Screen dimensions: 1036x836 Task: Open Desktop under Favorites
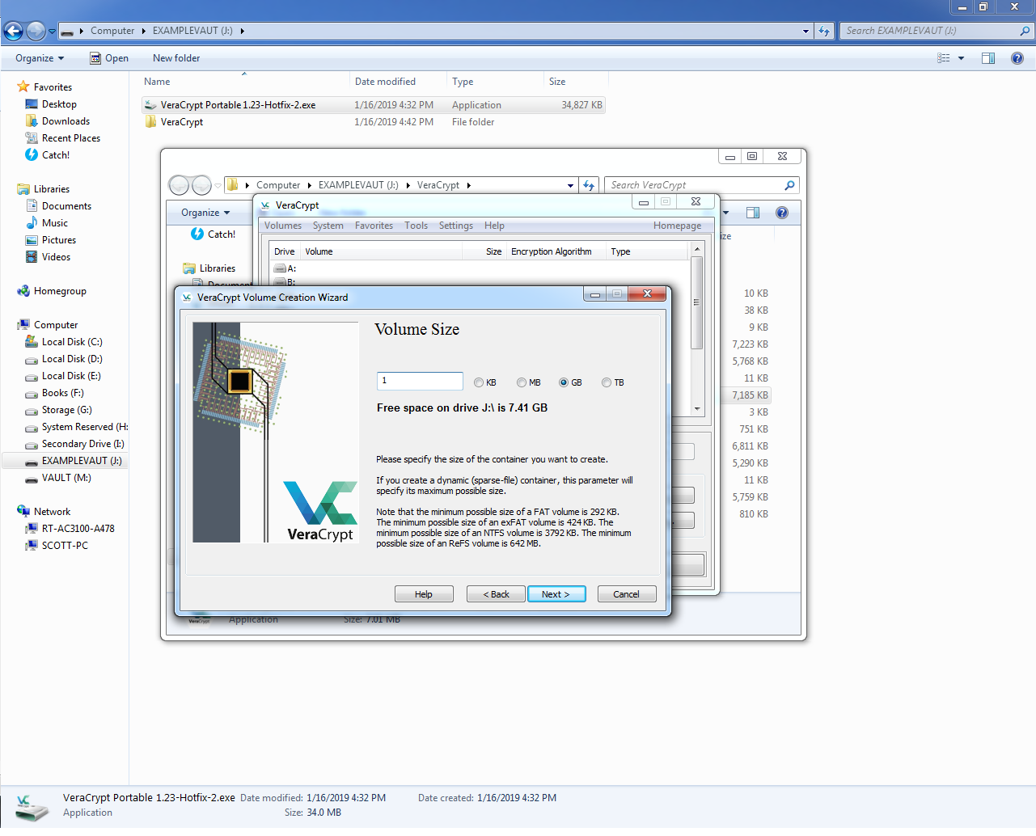click(x=59, y=104)
